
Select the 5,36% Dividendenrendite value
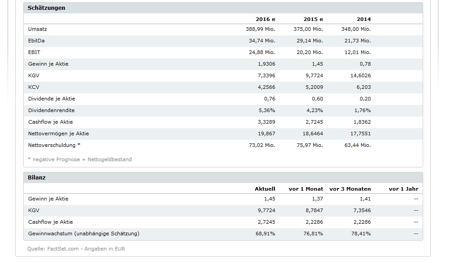(266, 110)
